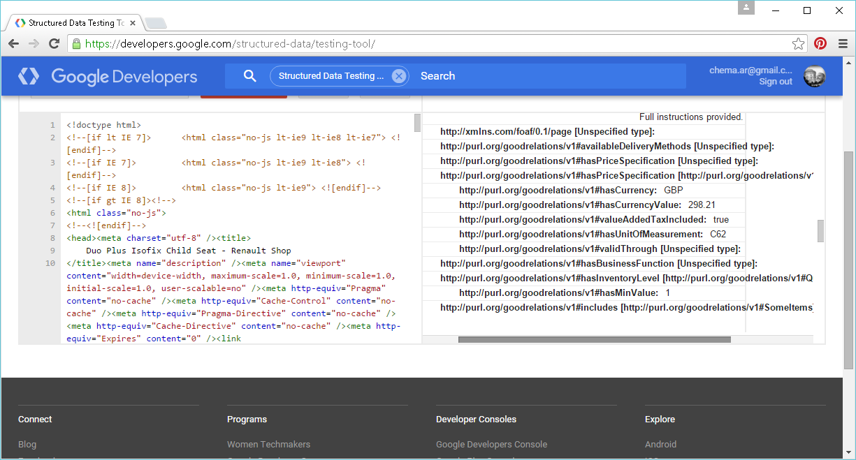Open the Chrome hamburger menu
Image resolution: width=856 pixels, height=460 pixels.
[843, 43]
